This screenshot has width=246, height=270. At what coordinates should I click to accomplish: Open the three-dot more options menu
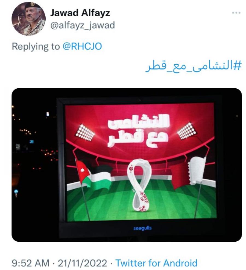[x=236, y=13]
